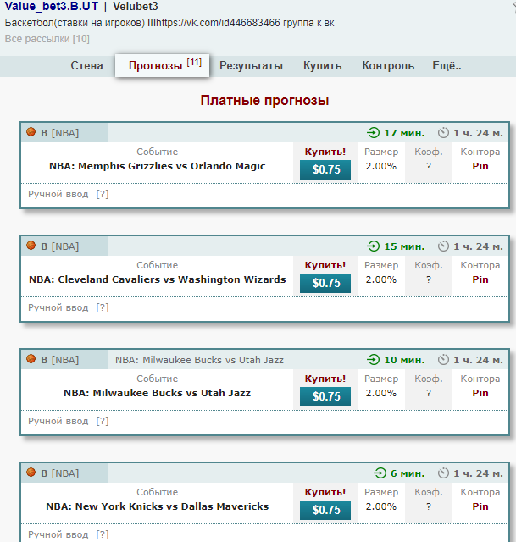Click Ручной ввод text in Memphis Grizzlies card
The height and width of the screenshot is (542, 516).
(58, 194)
